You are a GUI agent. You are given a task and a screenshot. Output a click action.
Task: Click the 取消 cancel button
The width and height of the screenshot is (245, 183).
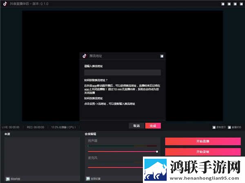pos(136,126)
